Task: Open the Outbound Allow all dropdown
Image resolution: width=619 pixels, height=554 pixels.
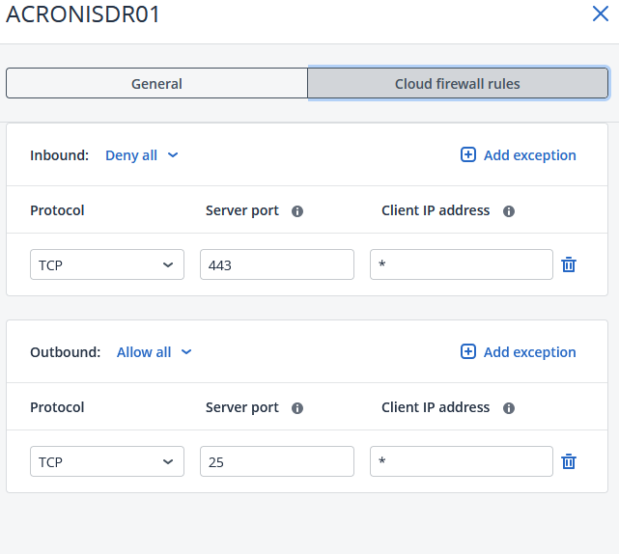Action: click(x=155, y=352)
